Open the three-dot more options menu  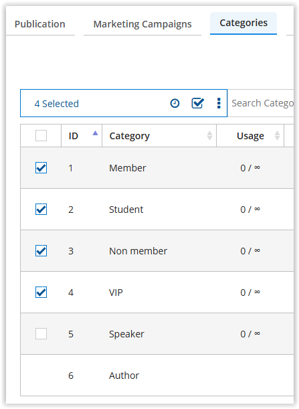[219, 103]
